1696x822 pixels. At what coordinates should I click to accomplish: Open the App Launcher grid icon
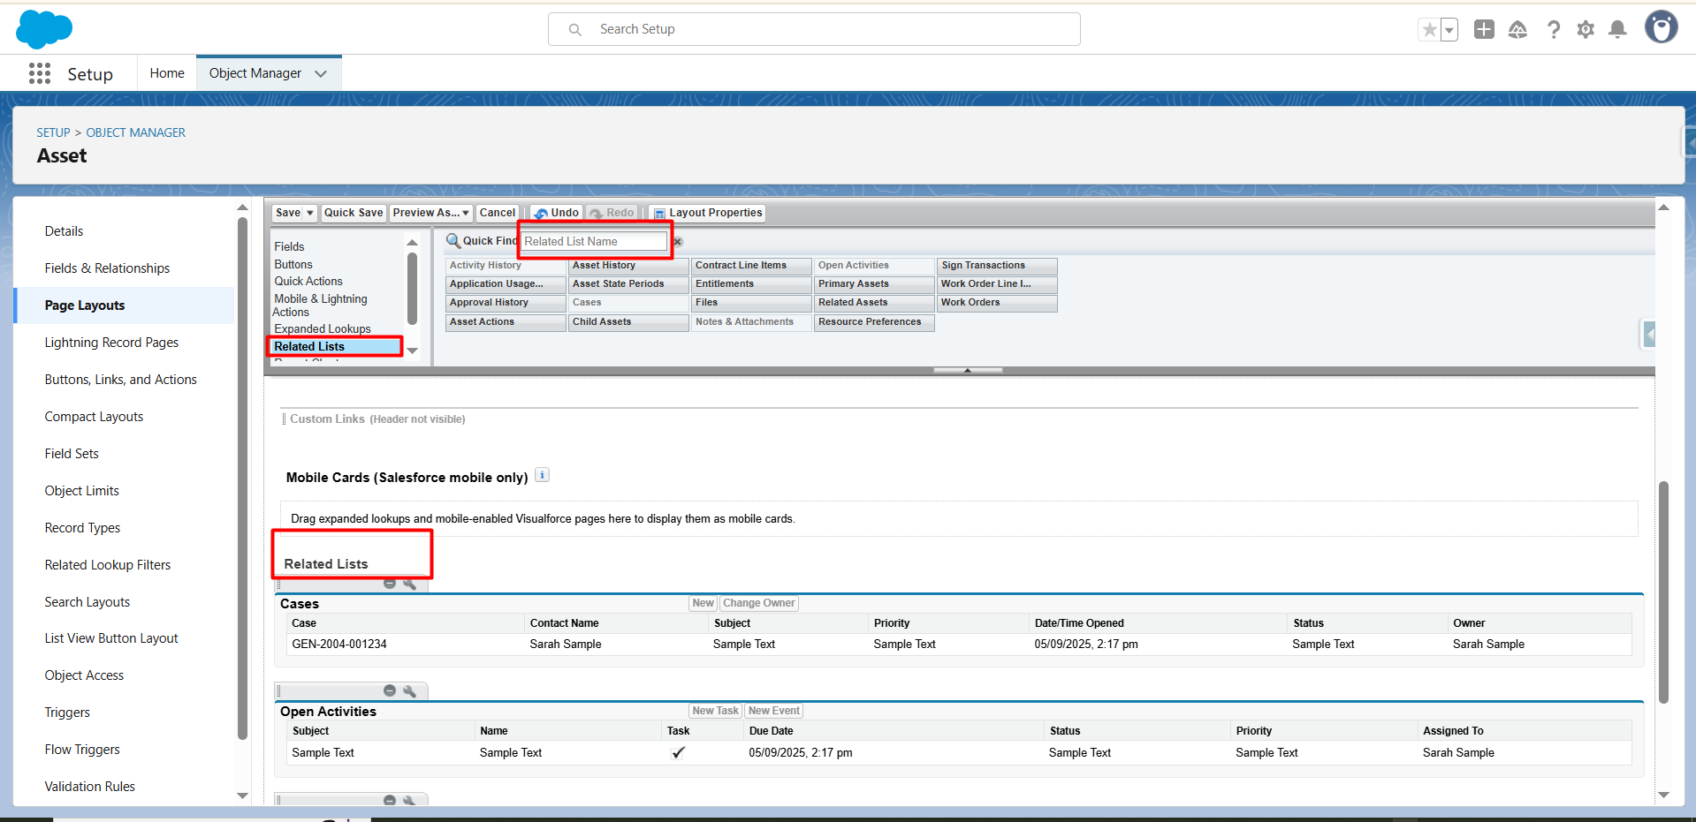40,73
